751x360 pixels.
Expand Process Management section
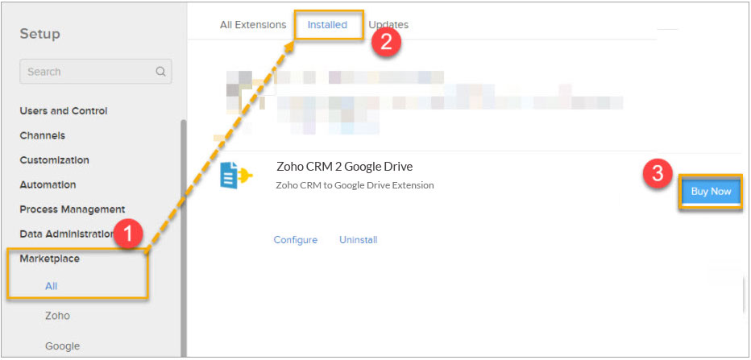point(73,209)
